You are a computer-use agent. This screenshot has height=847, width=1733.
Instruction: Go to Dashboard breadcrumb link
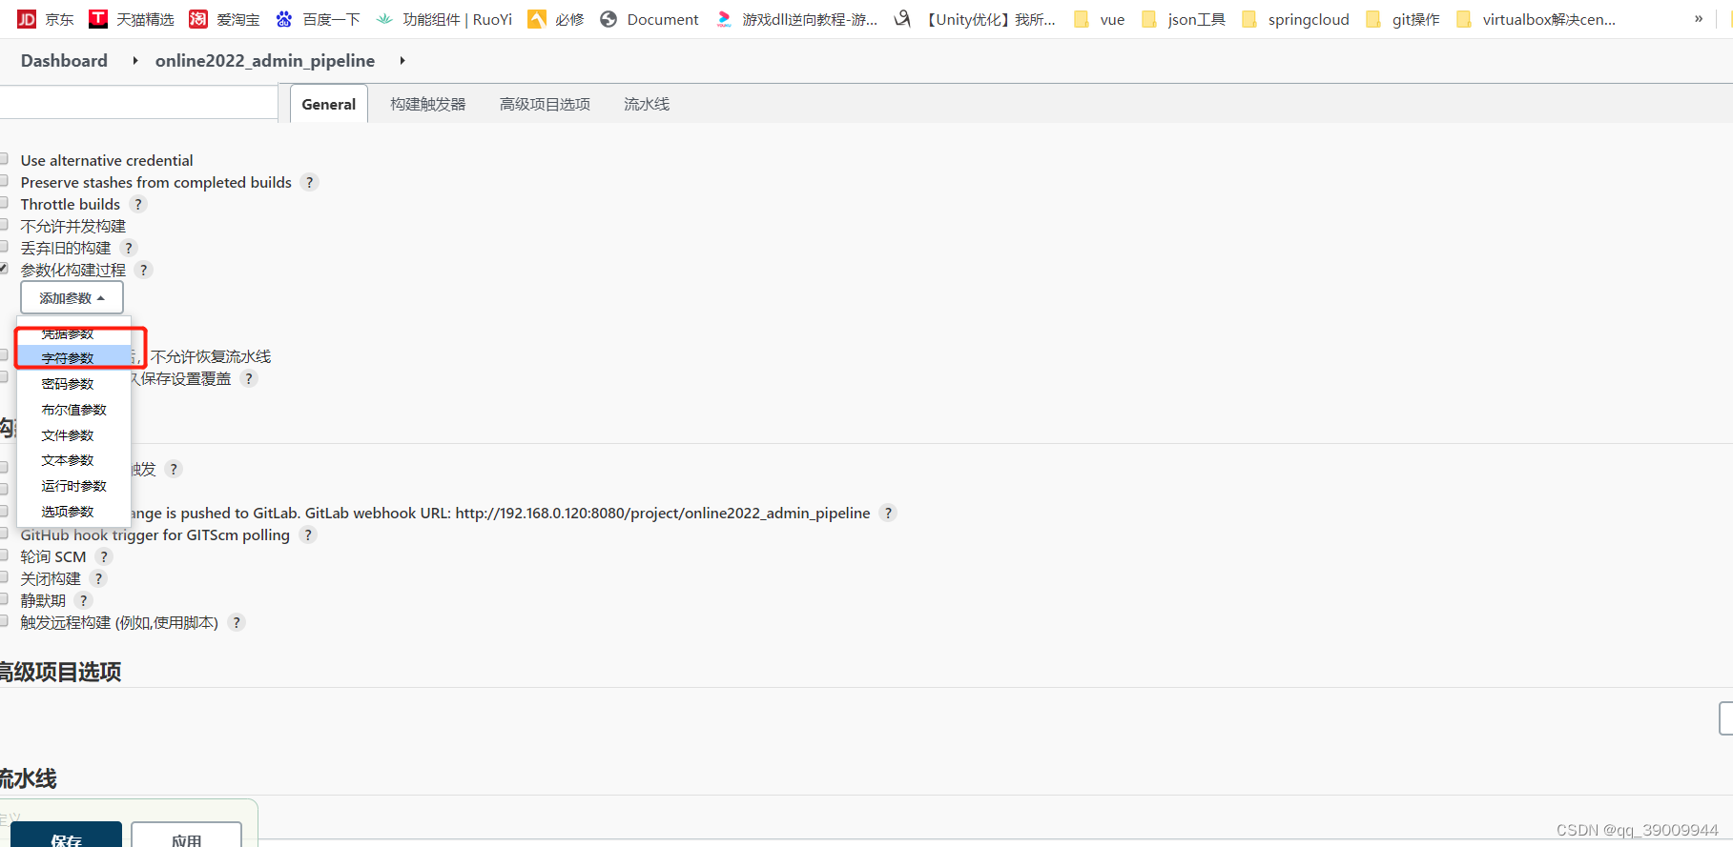click(x=64, y=61)
